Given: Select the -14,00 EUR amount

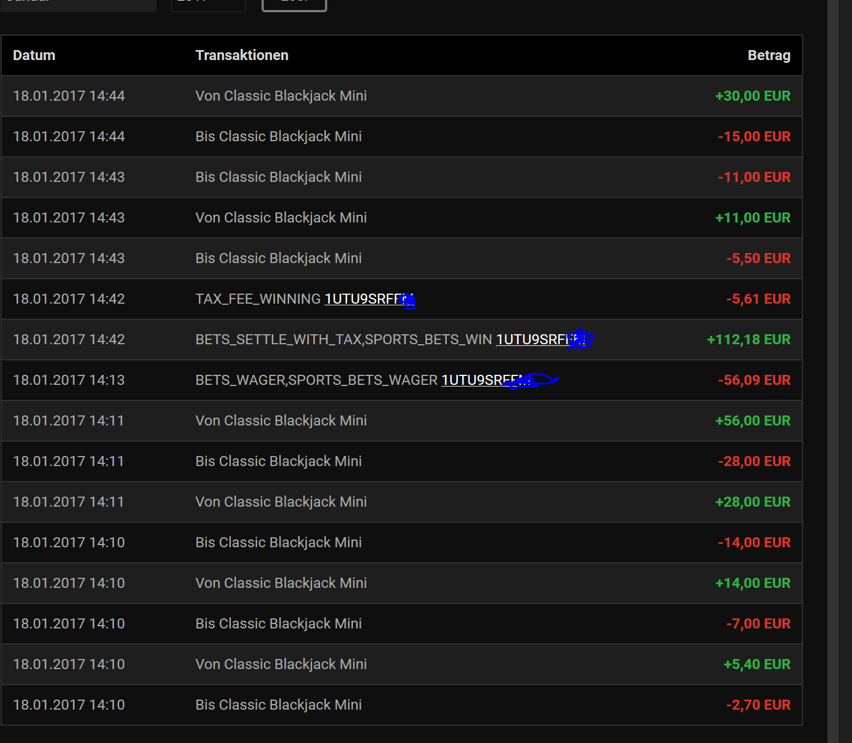Looking at the screenshot, I should tap(754, 542).
